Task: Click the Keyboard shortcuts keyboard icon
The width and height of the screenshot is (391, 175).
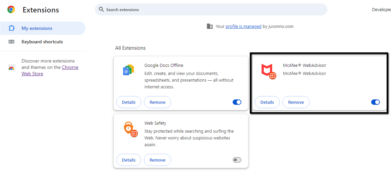Action: [x=11, y=42]
